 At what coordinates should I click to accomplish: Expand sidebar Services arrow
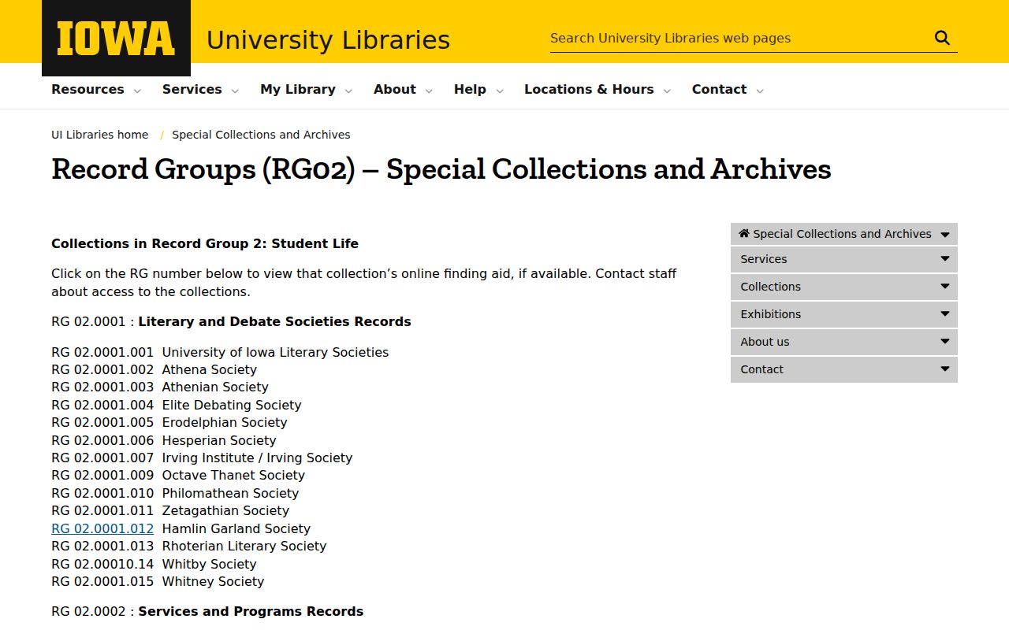944,259
